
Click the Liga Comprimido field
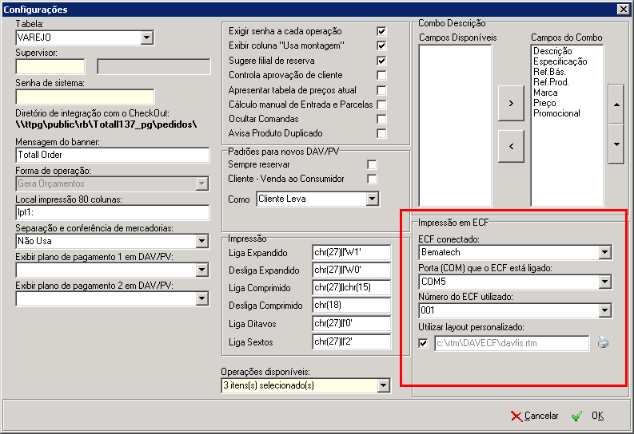pyautogui.click(x=352, y=287)
